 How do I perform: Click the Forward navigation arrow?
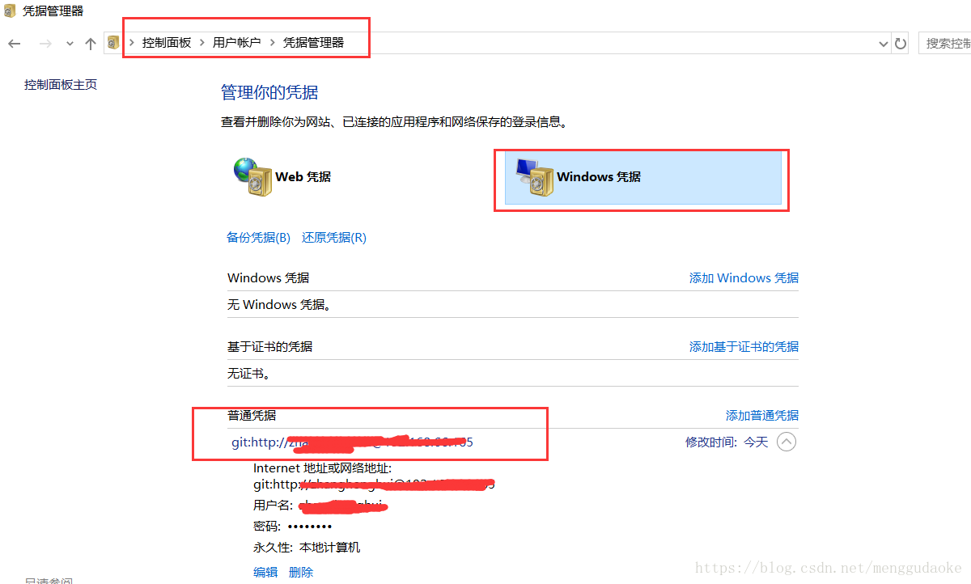[45, 43]
